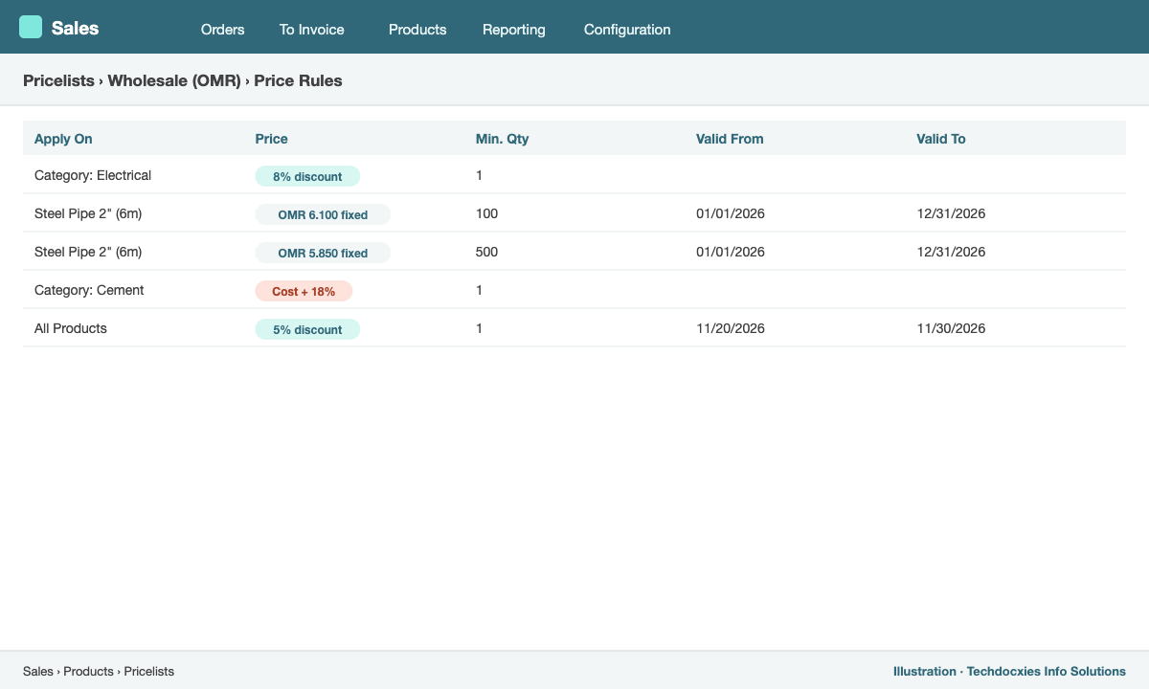Click the Cost + 18% badge

point(304,291)
